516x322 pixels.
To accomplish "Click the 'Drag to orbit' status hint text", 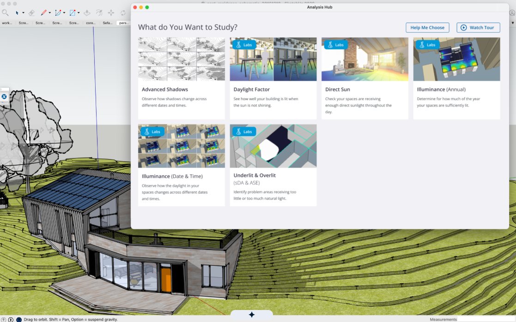I will coord(70,319).
